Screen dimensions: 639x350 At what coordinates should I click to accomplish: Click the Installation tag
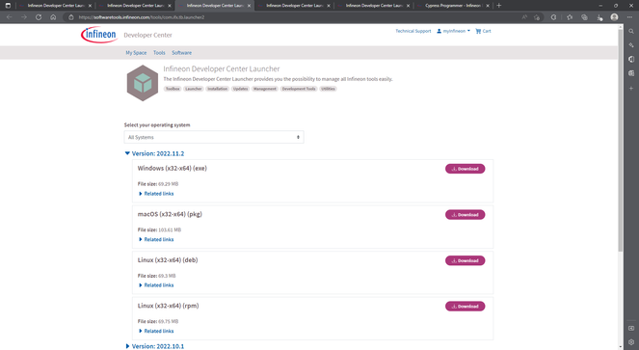point(217,89)
